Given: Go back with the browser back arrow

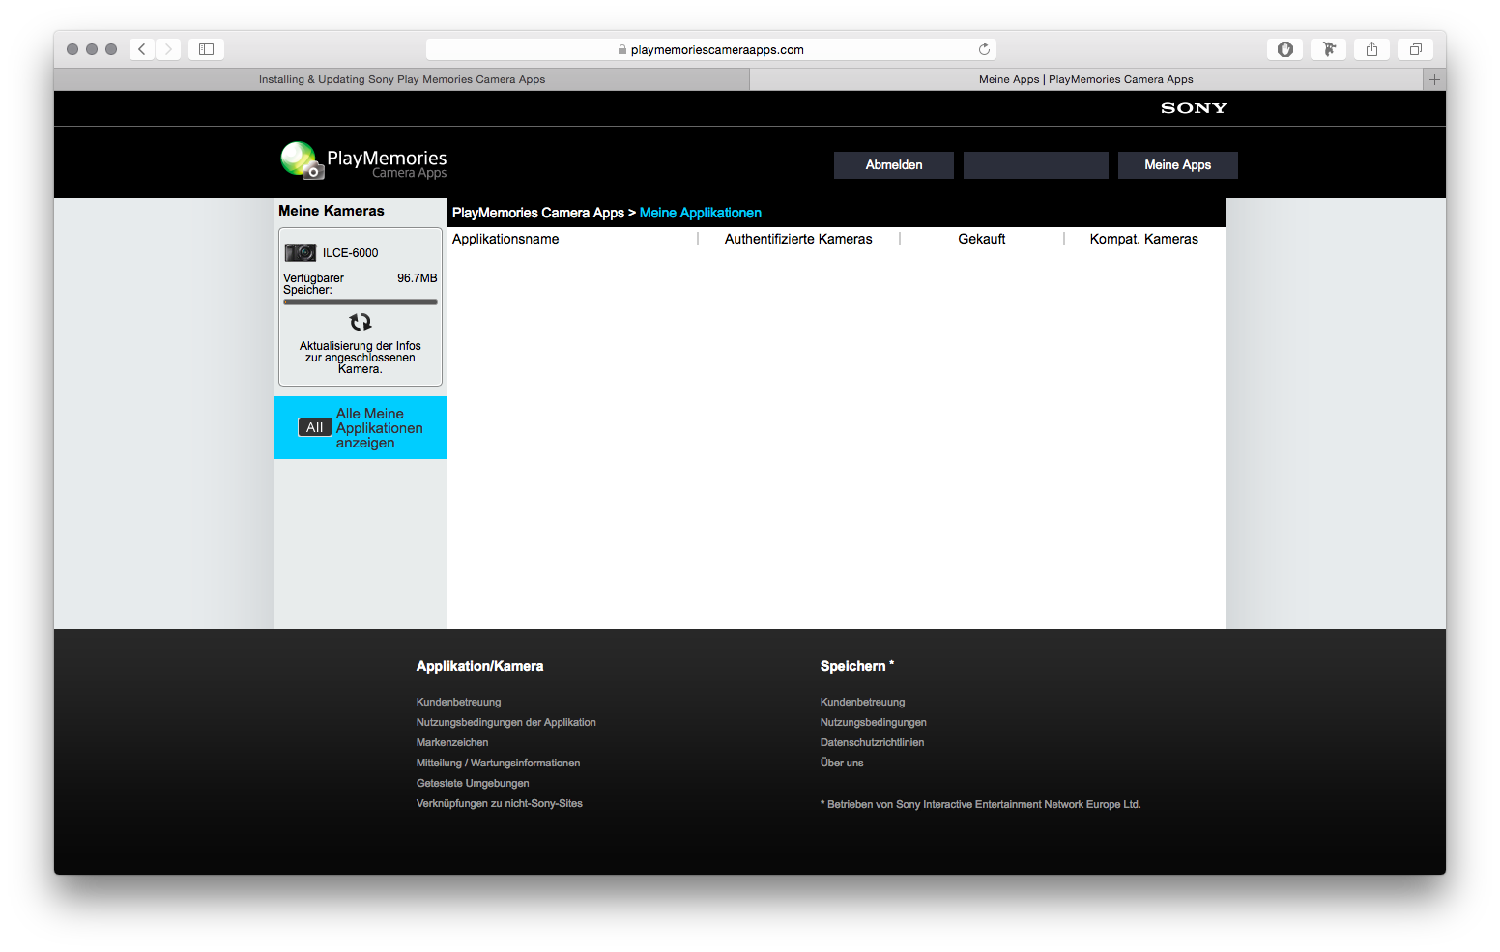Looking at the screenshot, I should [142, 49].
